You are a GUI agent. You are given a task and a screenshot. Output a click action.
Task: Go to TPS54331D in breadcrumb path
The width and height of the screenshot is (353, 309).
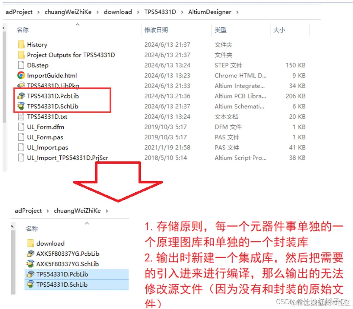160,12
